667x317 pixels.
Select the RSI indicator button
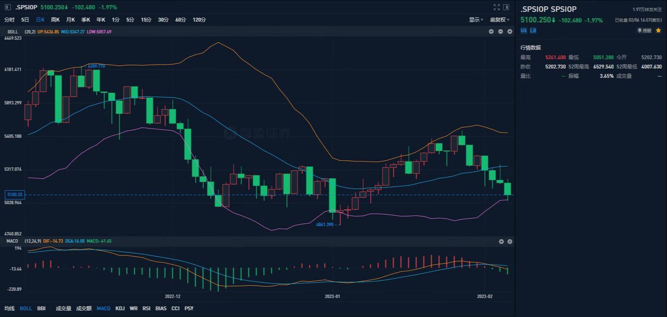pos(146,309)
